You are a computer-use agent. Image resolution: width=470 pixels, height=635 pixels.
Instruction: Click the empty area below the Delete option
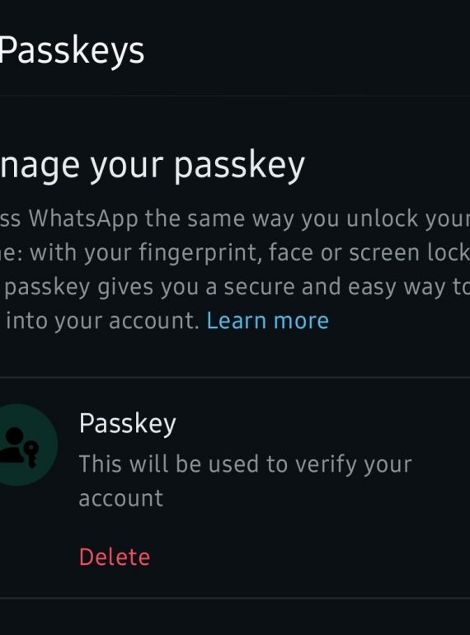235,617
